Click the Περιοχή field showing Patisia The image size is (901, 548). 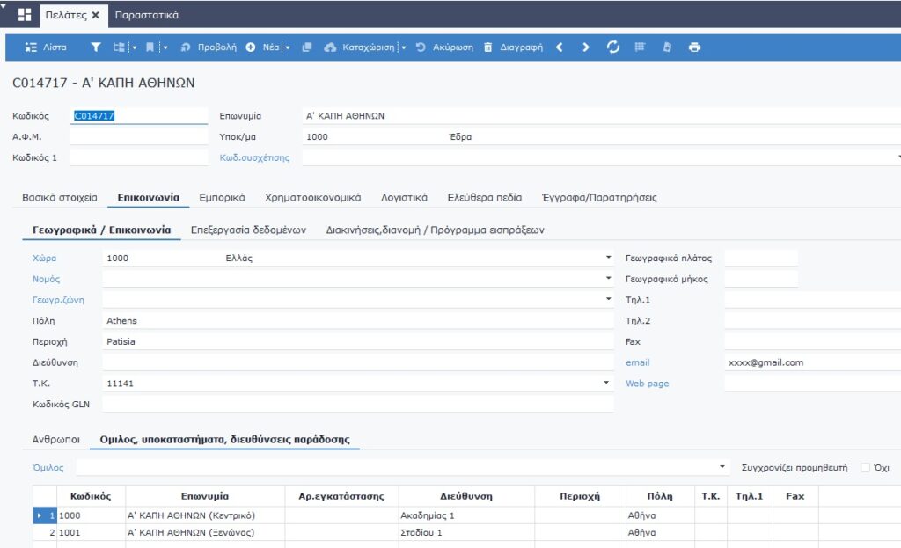[358, 341]
